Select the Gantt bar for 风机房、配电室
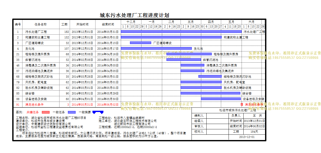The height and width of the screenshot is (153, 321). tap(201, 82)
